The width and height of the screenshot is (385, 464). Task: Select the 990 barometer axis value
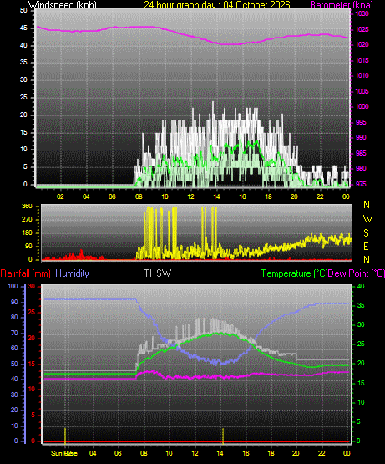pyautogui.click(x=361, y=137)
